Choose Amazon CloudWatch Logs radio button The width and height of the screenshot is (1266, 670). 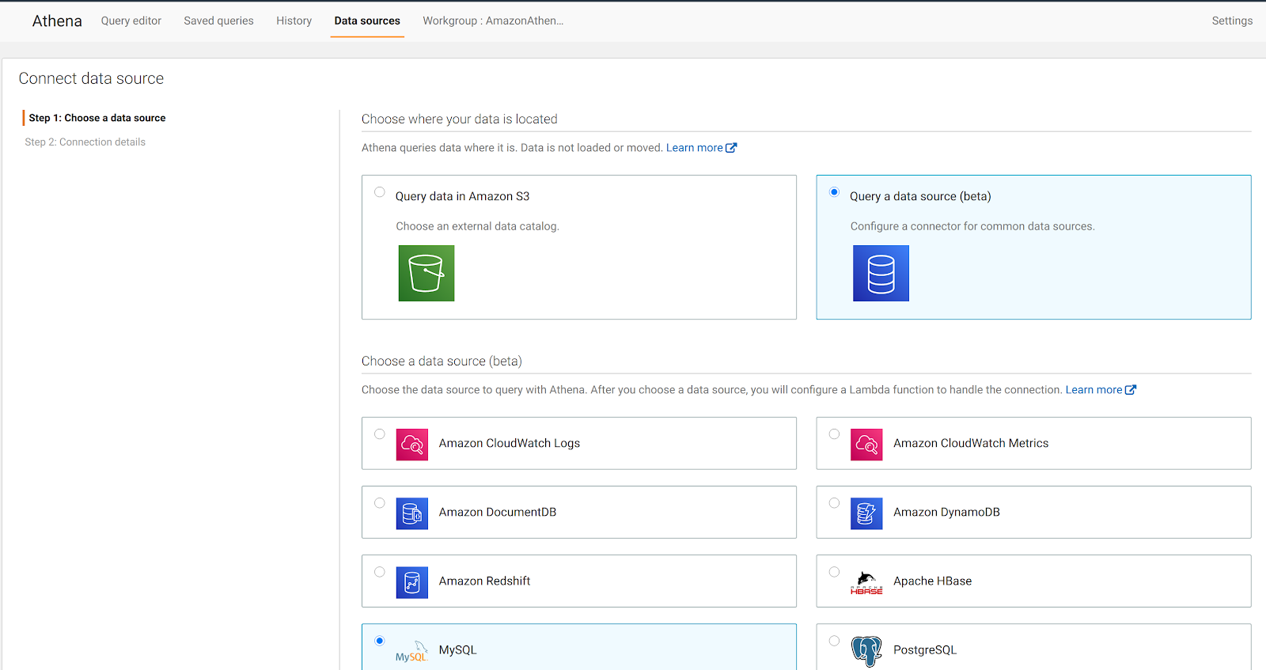(x=380, y=434)
